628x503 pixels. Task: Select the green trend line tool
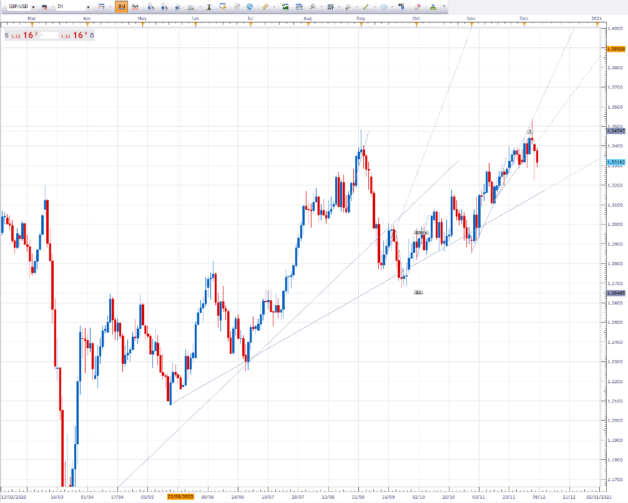pyautogui.click(x=366, y=7)
